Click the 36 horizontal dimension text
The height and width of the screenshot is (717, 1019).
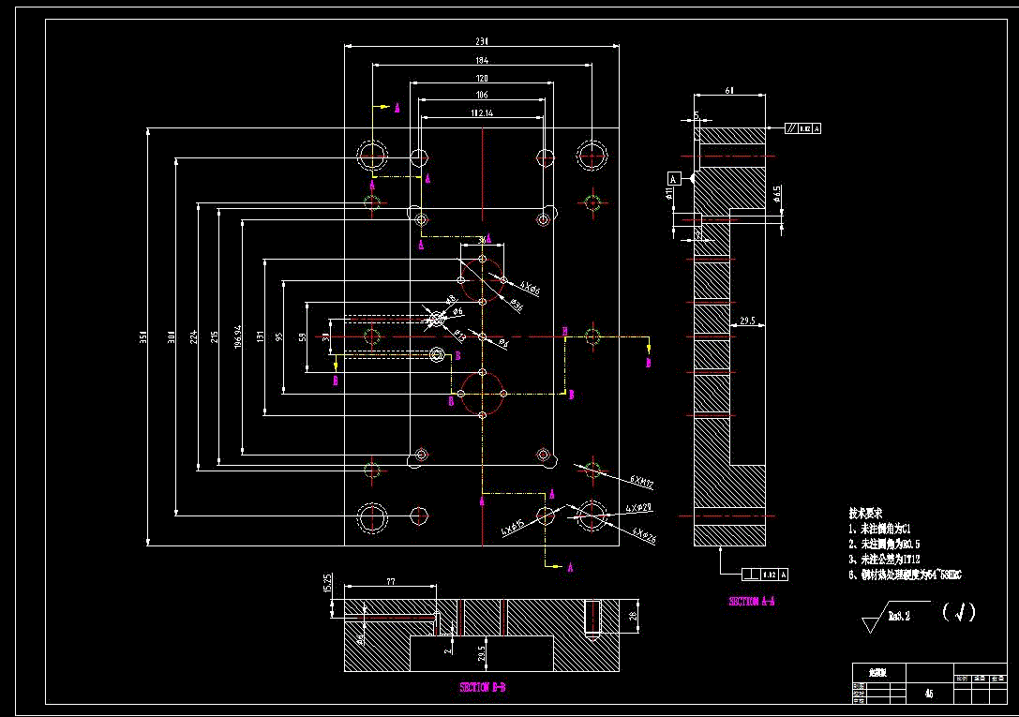tap(482, 240)
